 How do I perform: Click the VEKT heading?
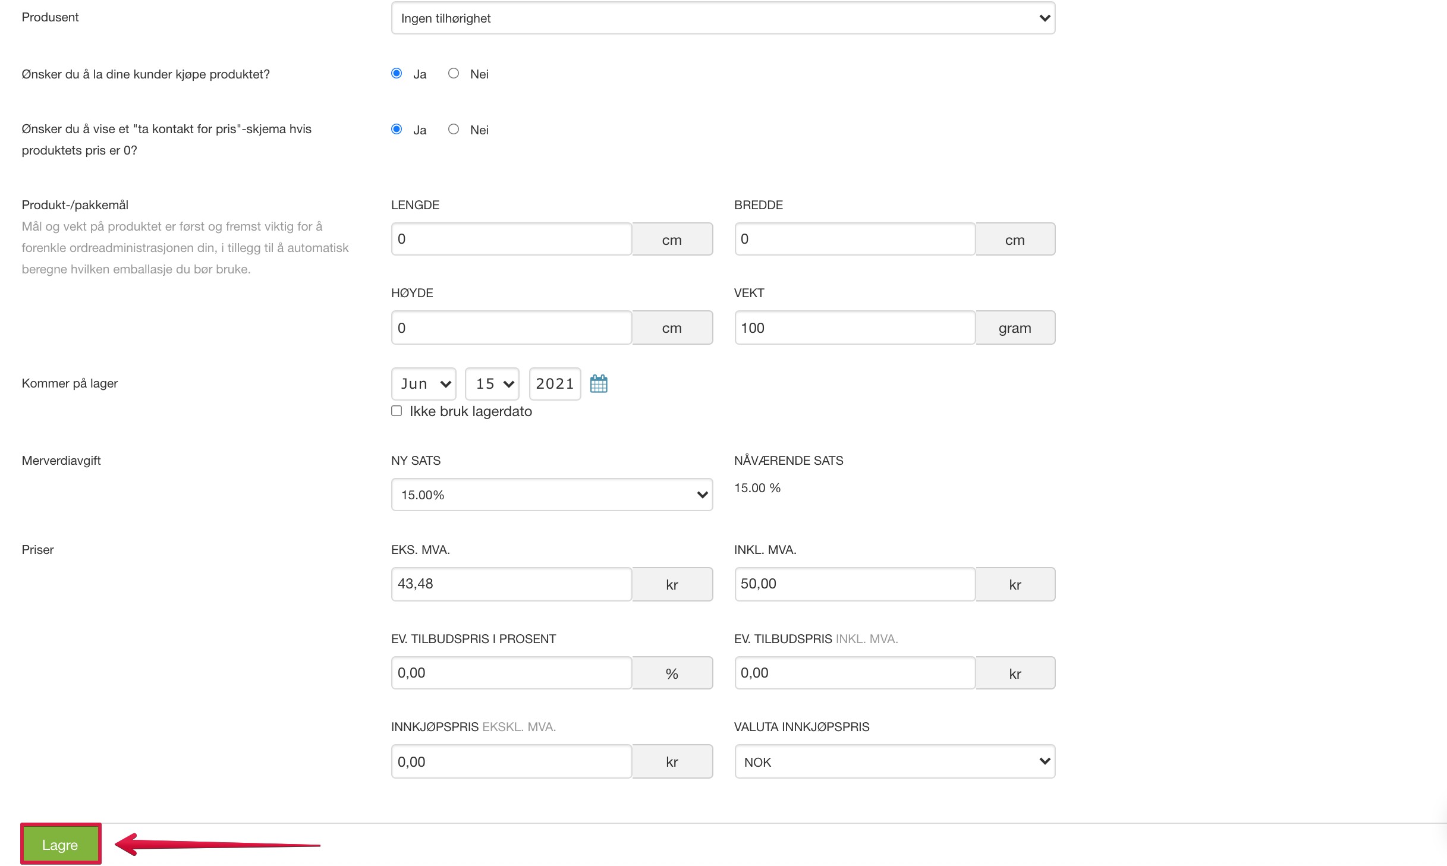[749, 293]
